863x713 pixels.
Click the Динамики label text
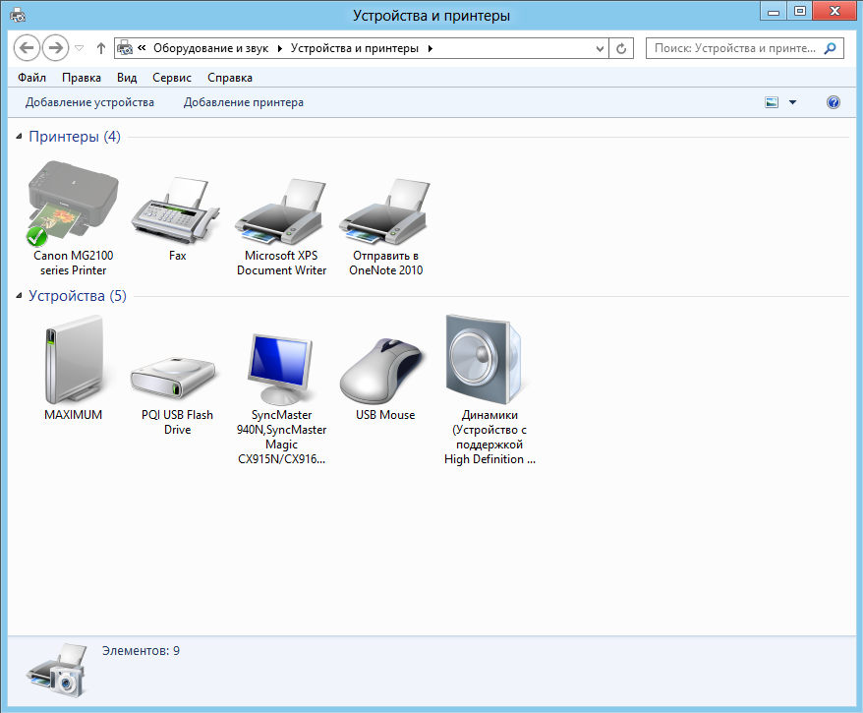[x=489, y=437]
